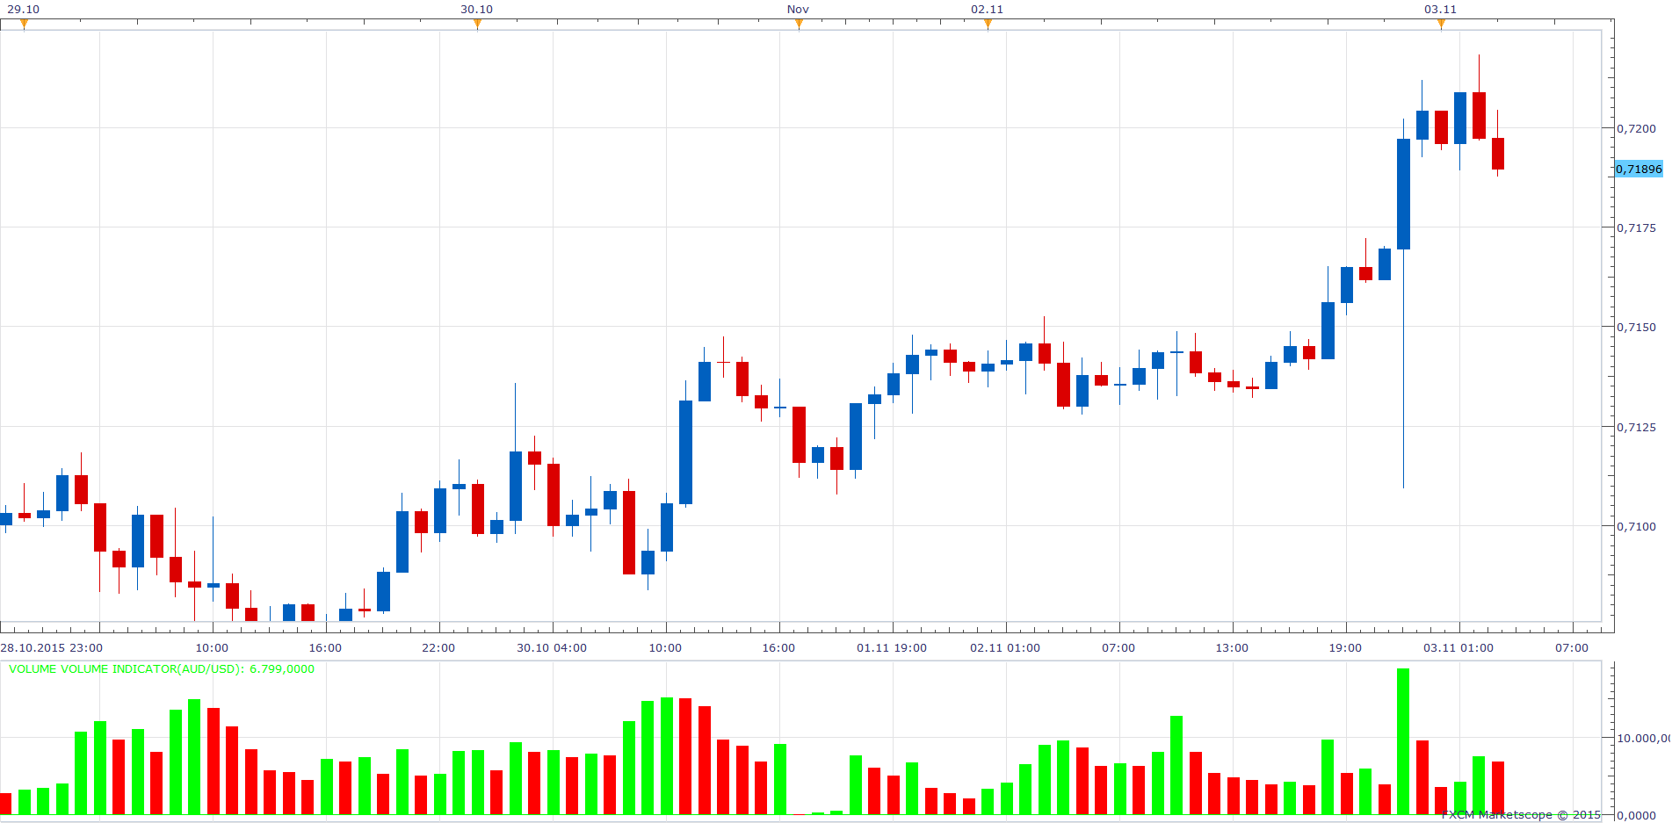Select the 03.11 01:00 time label
The width and height of the screenshot is (1672, 823).
point(1458,647)
